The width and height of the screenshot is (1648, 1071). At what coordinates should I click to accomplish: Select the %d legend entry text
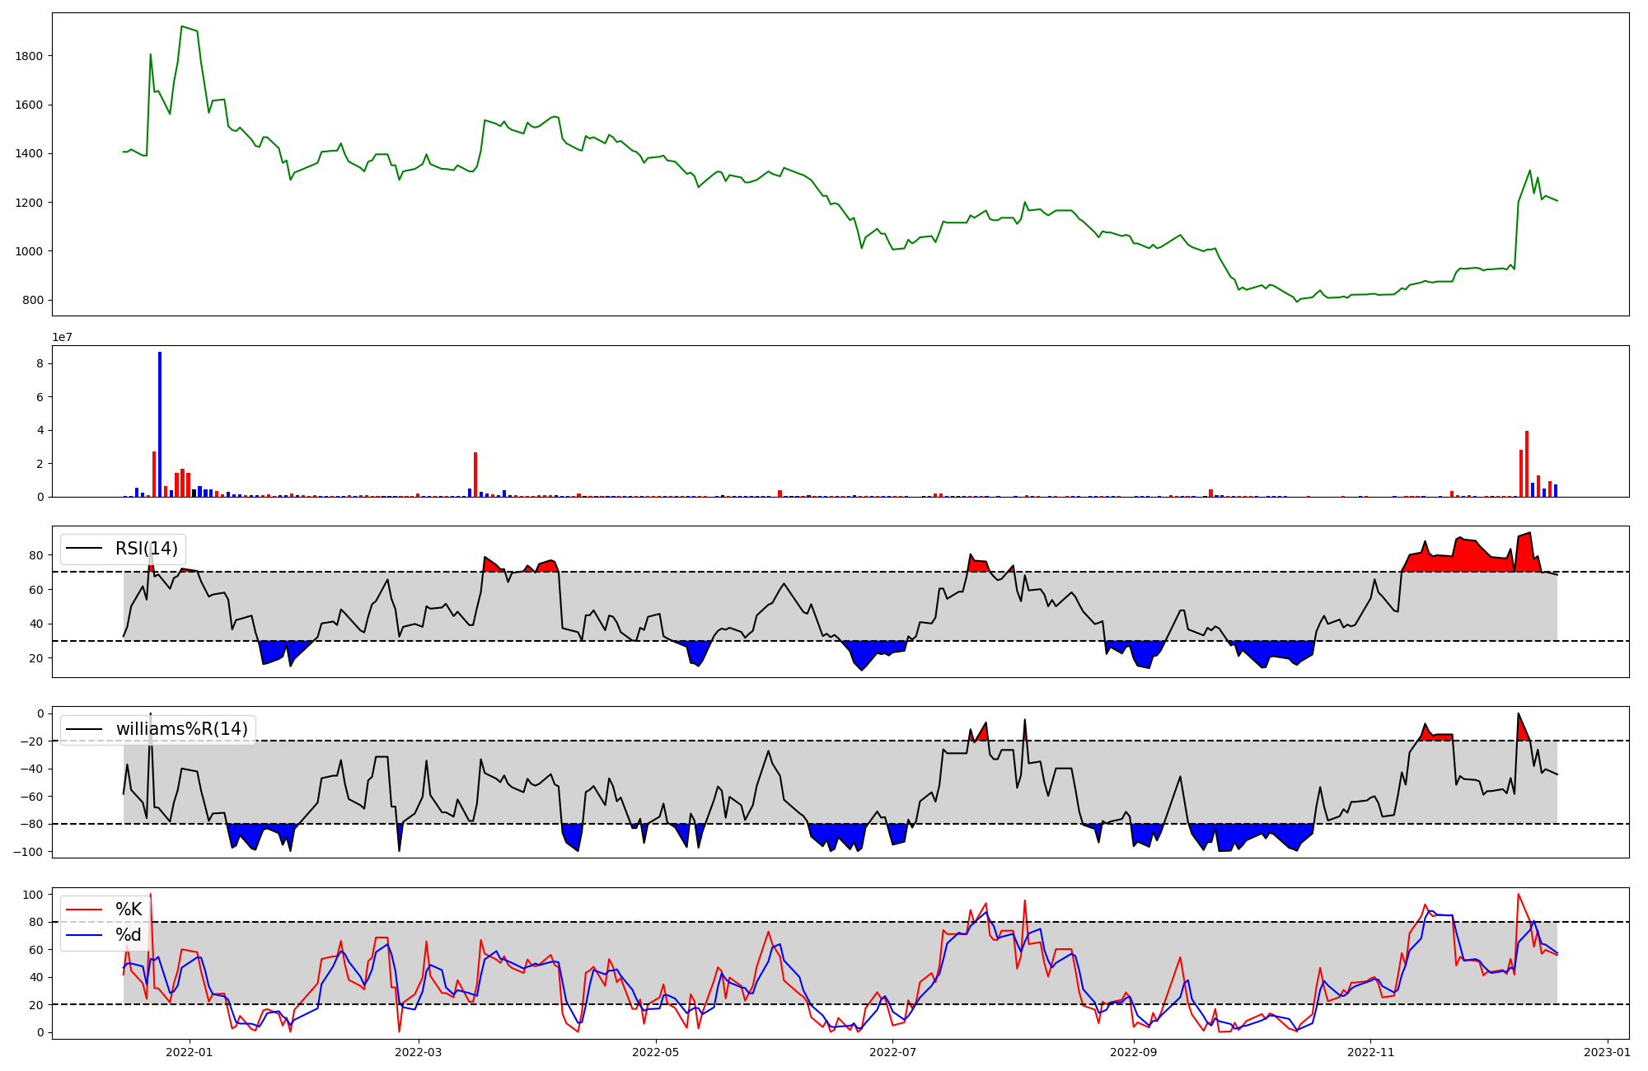[x=129, y=935]
